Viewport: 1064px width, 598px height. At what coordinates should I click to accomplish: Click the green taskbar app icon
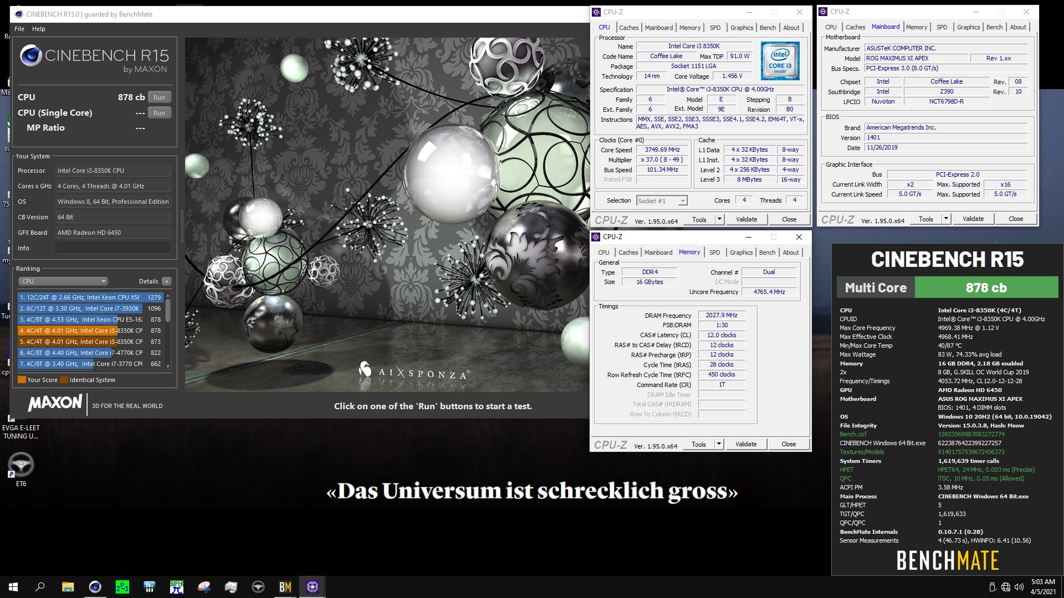point(122,587)
